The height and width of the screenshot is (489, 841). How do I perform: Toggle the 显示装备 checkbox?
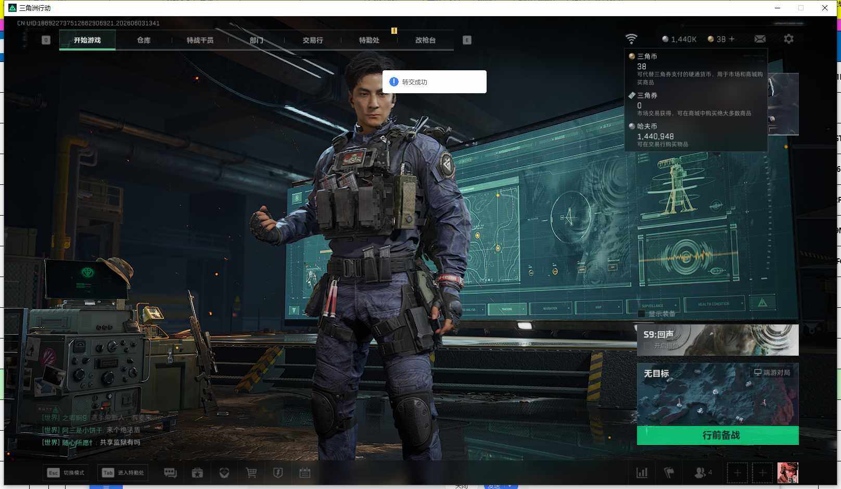(642, 314)
